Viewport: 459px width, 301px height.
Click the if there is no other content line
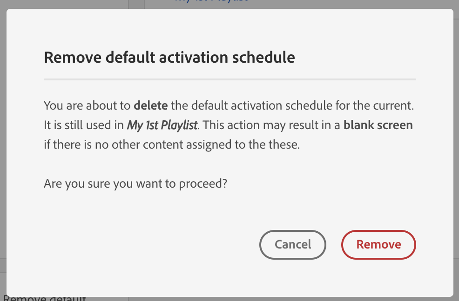[x=172, y=144]
